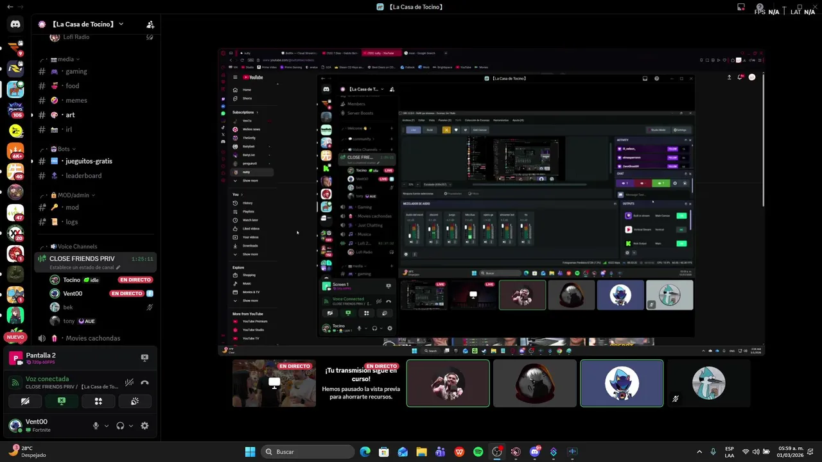
Task: Collapse the MOD/admin category
Action: click(x=72, y=195)
